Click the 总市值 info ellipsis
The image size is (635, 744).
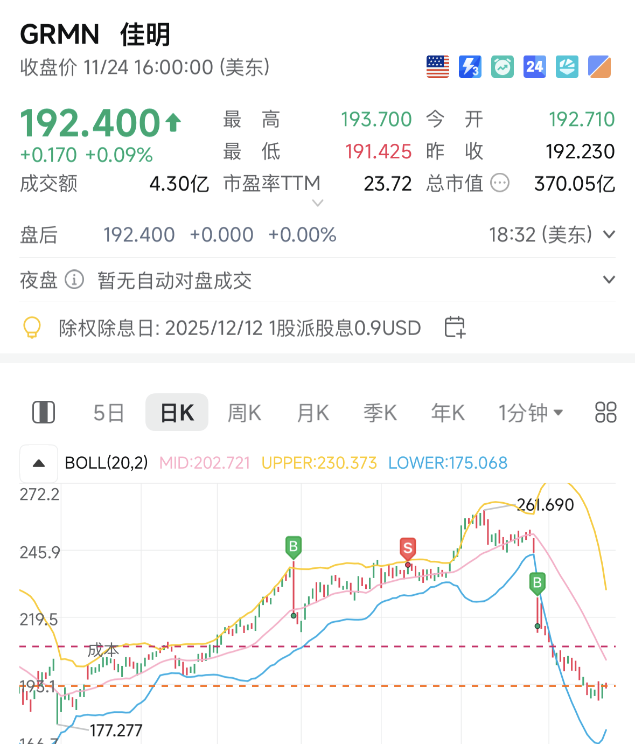point(500,183)
